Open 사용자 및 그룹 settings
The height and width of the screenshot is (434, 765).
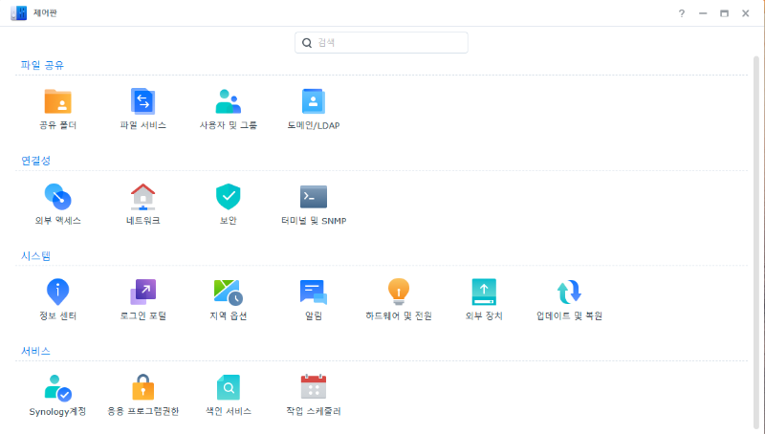228,101
